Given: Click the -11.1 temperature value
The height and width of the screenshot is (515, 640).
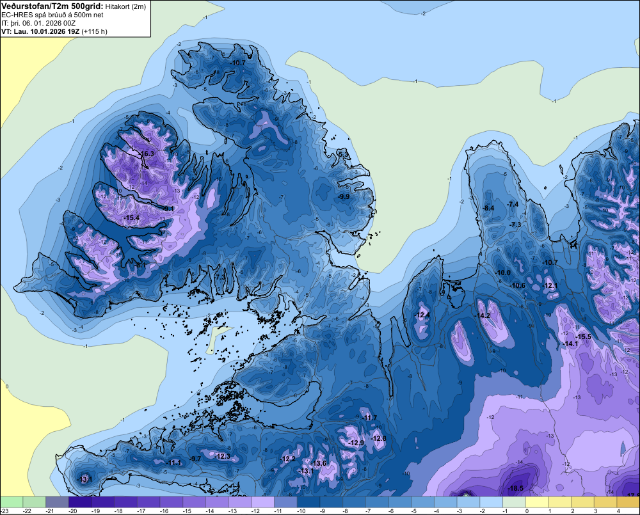Looking at the screenshot, I should click(x=174, y=463).
